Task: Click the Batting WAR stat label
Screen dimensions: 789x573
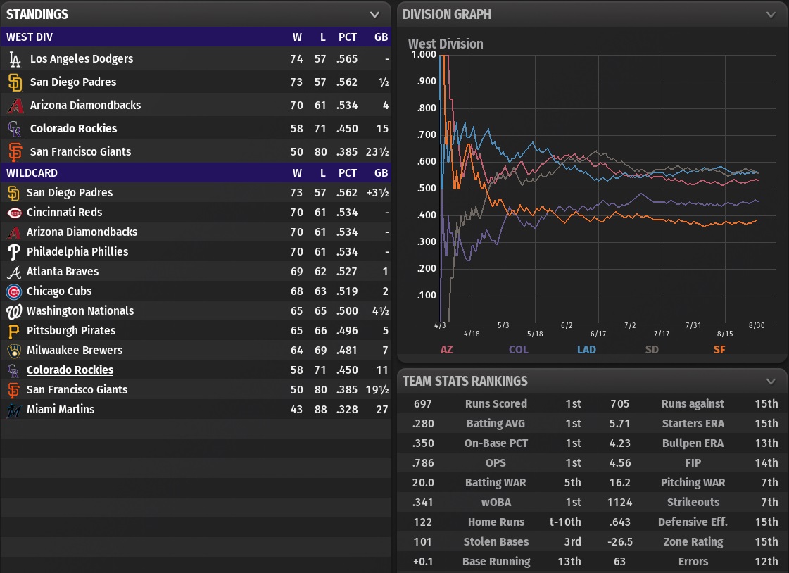Action: [x=496, y=482]
